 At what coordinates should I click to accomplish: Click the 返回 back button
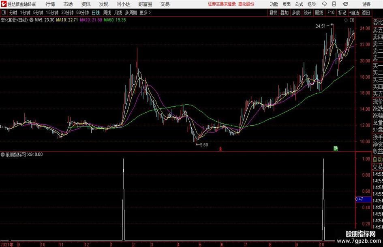(366, 13)
